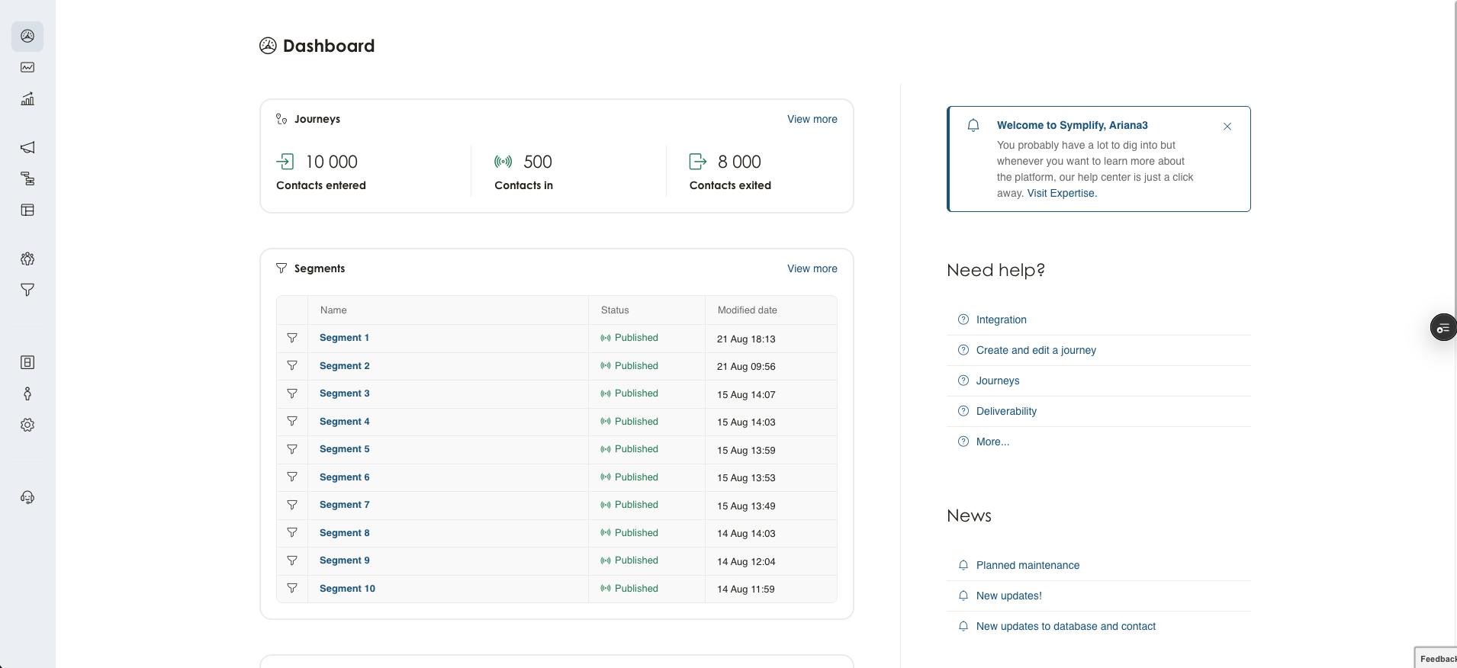The width and height of the screenshot is (1457, 668).
Task: Click the funnel segments icon in sidebar
Action: [x=27, y=290]
